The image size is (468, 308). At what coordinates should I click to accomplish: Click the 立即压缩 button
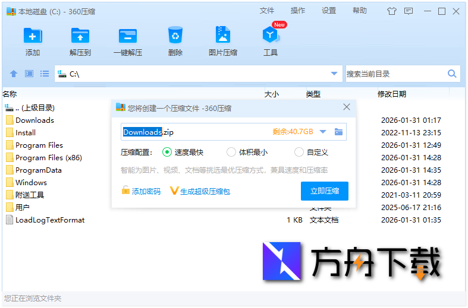tap(325, 191)
